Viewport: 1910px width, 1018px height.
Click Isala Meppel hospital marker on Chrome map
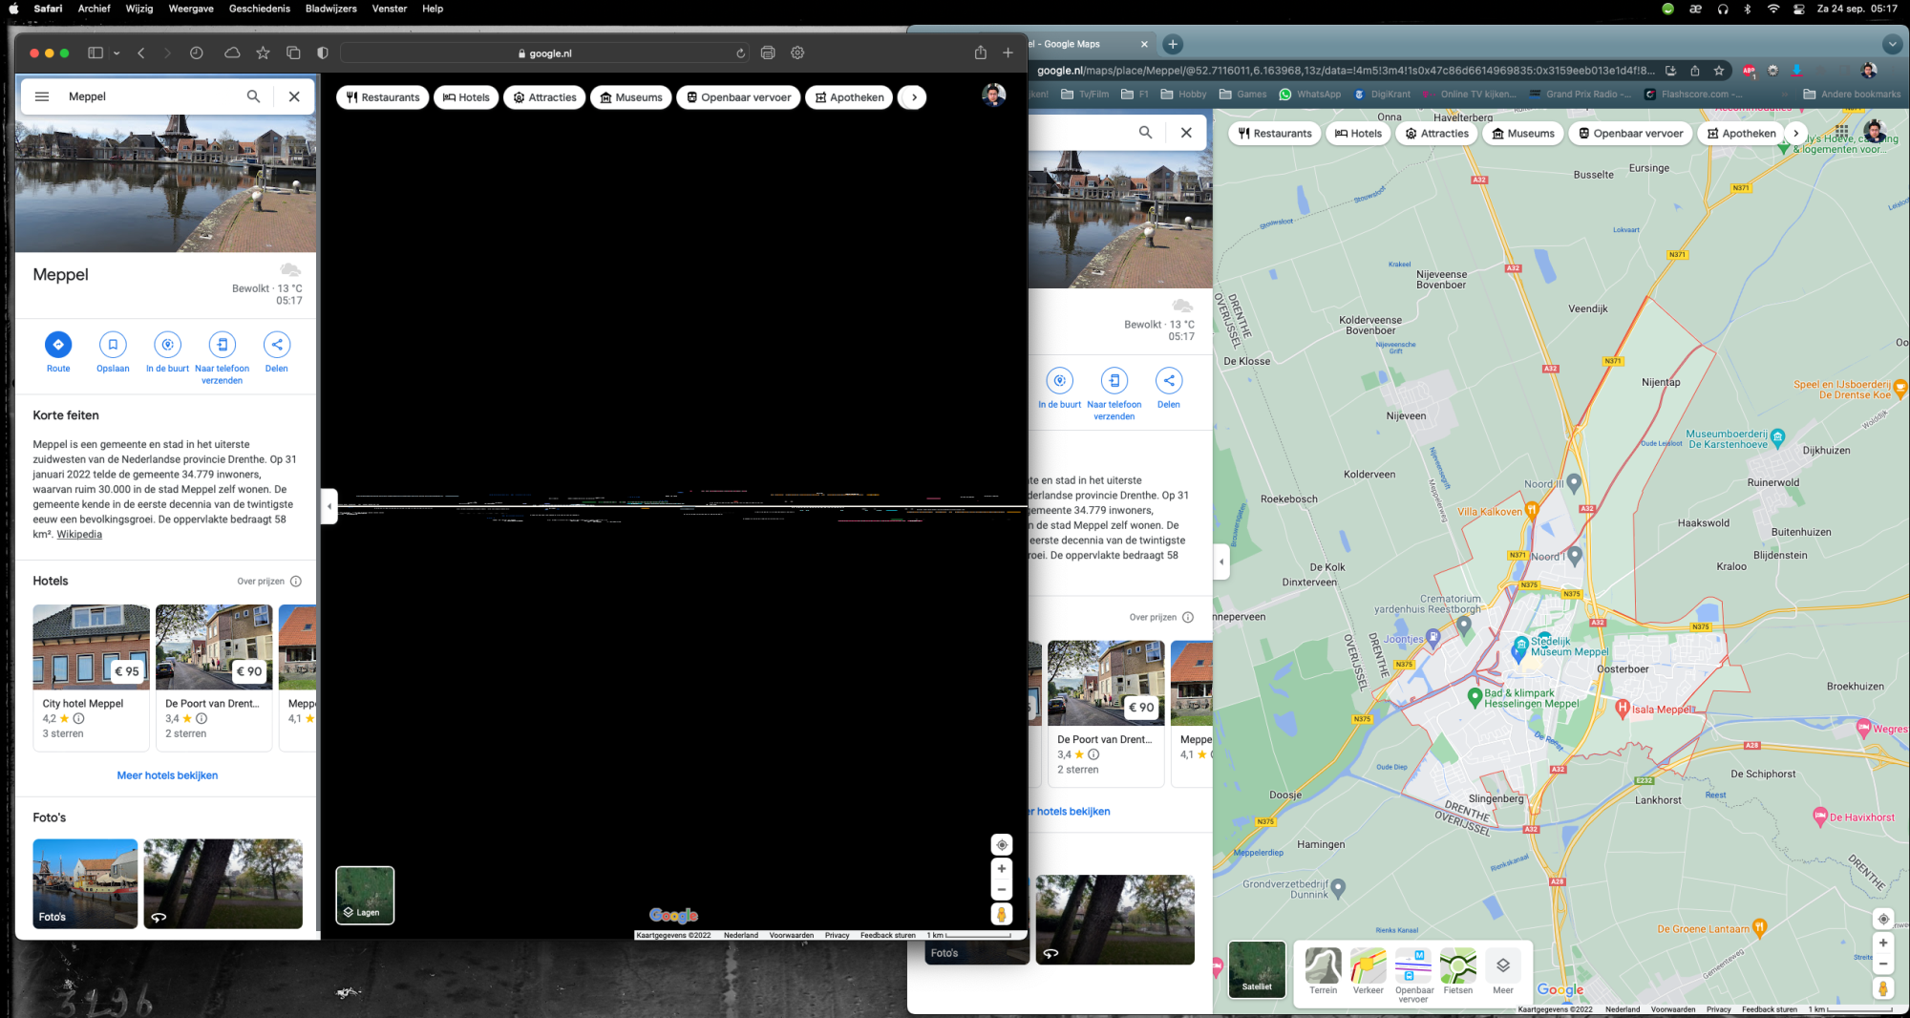click(x=1622, y=709)
